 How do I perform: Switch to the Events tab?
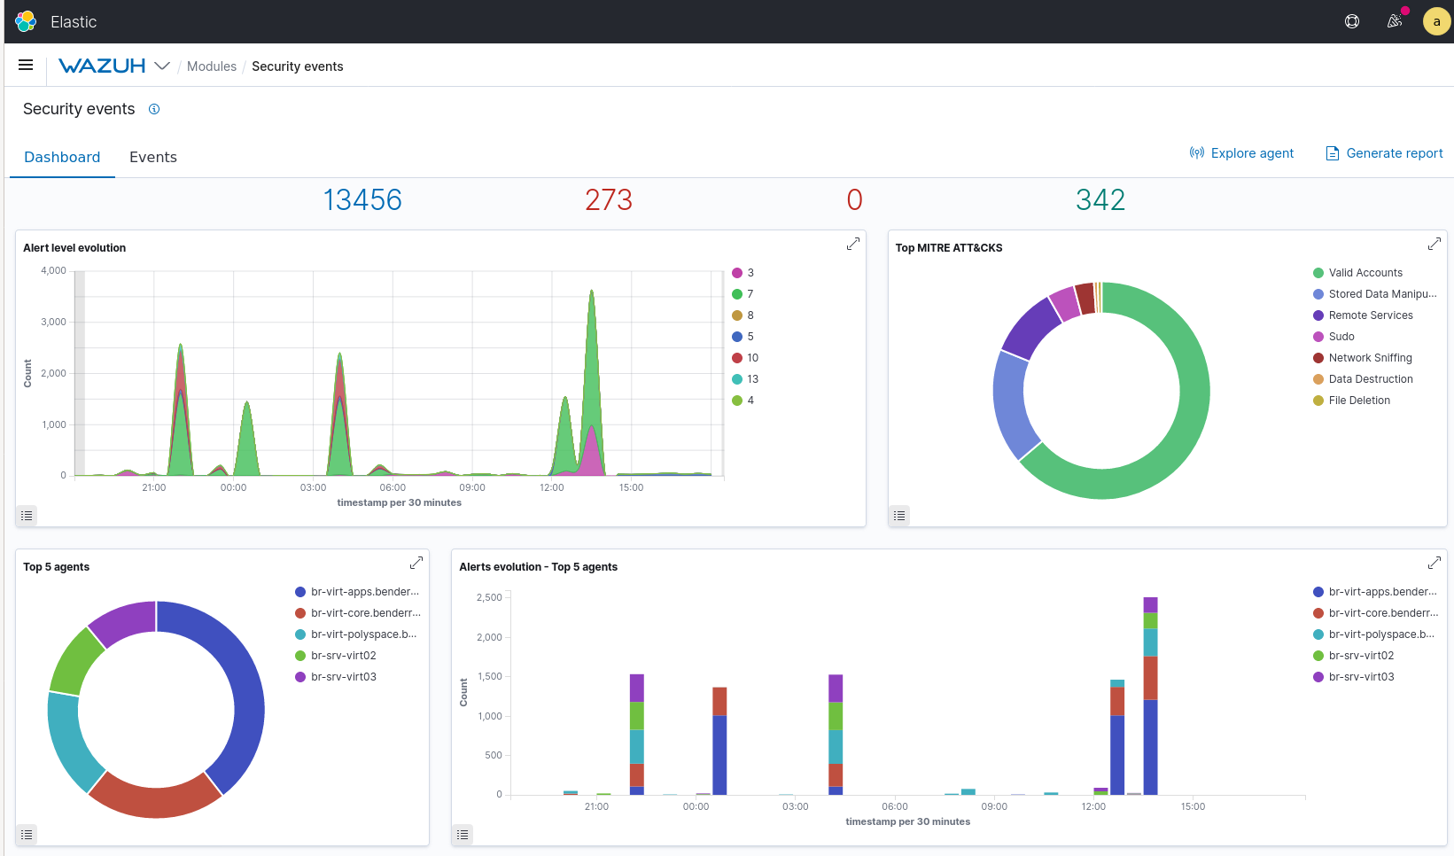point(152,157)
